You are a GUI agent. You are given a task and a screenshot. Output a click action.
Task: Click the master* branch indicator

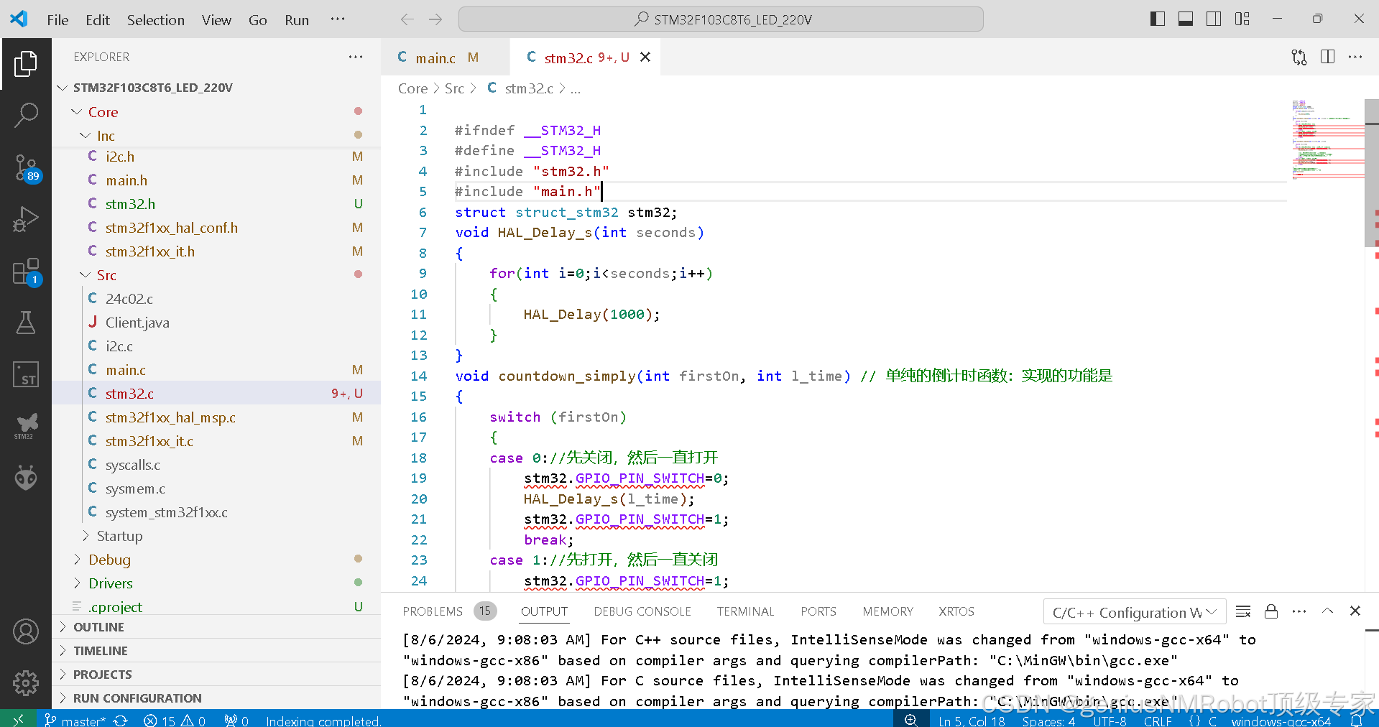[x=75, y=721]
